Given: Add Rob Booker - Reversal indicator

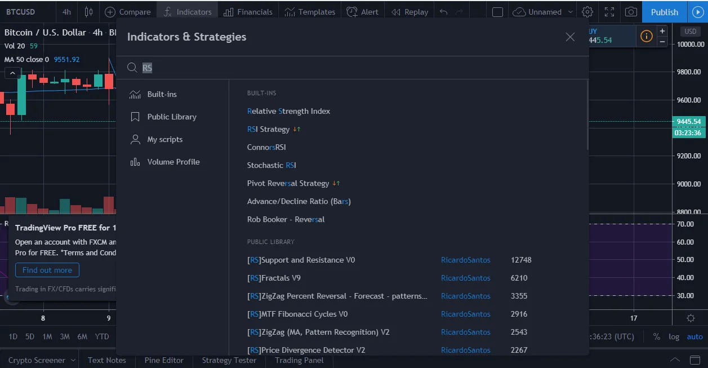Looking at the screenshot, I should (x=286, y=219).
